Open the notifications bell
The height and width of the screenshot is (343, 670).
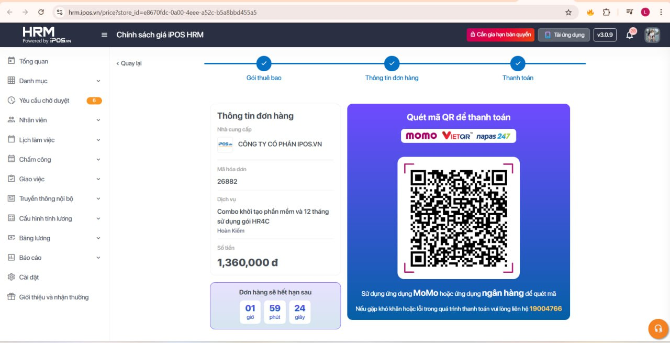pyautogui.click(x=630, y=35)
